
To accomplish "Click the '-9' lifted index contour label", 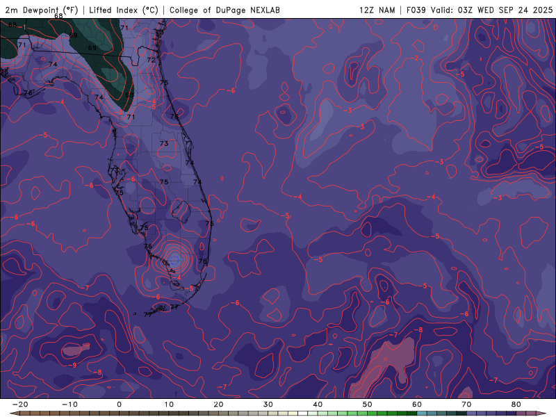I will click(x=72, y=365).
